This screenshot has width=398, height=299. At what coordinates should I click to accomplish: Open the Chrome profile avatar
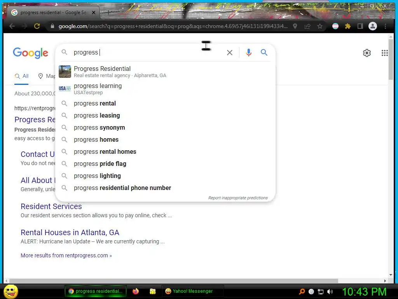point(373,26)
